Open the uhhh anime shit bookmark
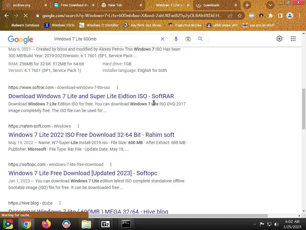This screenshot has width=306, height=230. point(222,25)
